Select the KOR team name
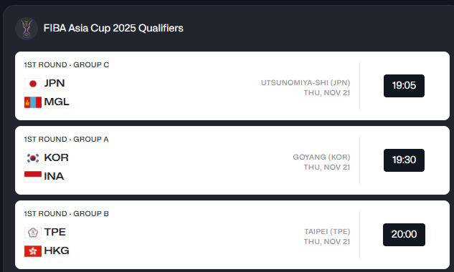Screen dimensions: 454x272 click(56, 157)
